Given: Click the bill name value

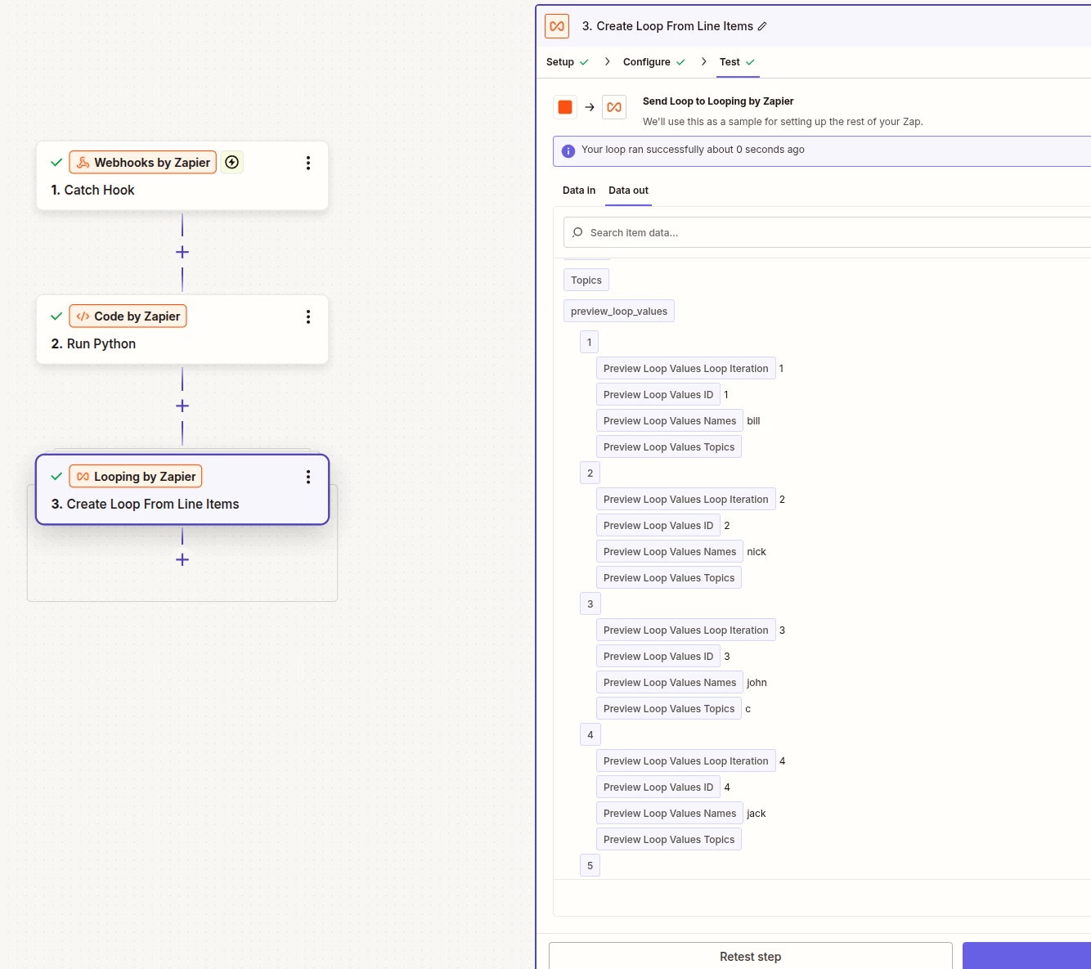Looking at the screenshot, I should 753,421.
